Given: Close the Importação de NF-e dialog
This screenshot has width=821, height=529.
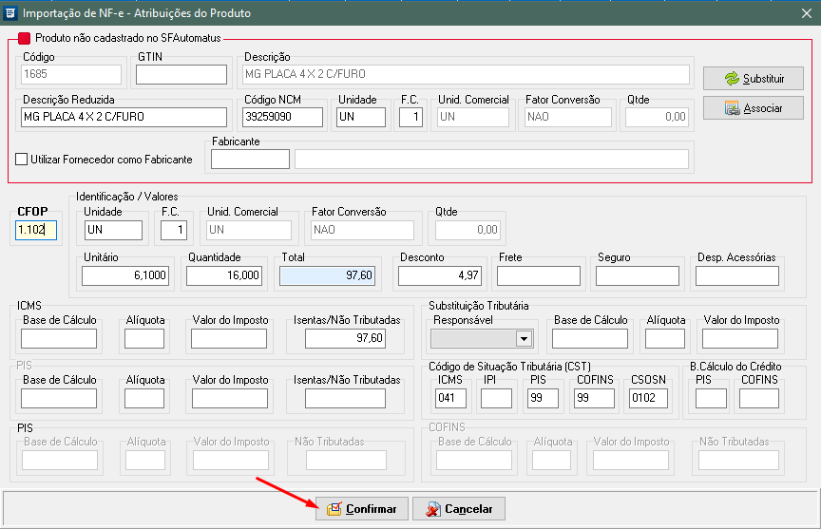Looking at the screenshot, I should pyautogui.click(x=805, y=12).
